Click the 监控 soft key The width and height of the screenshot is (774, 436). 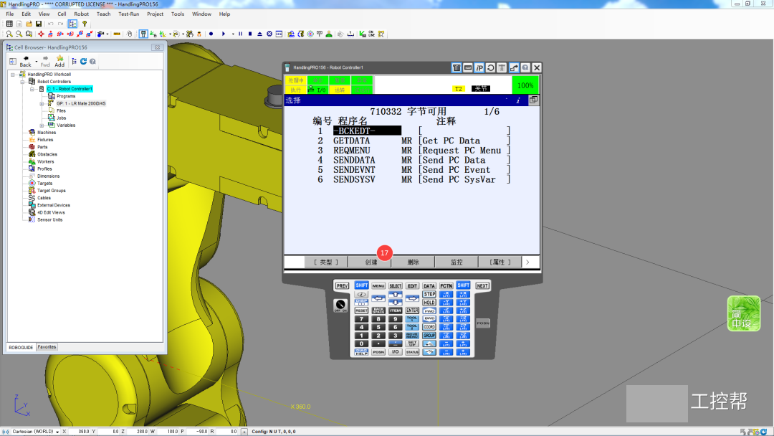(x=457, y=262)
